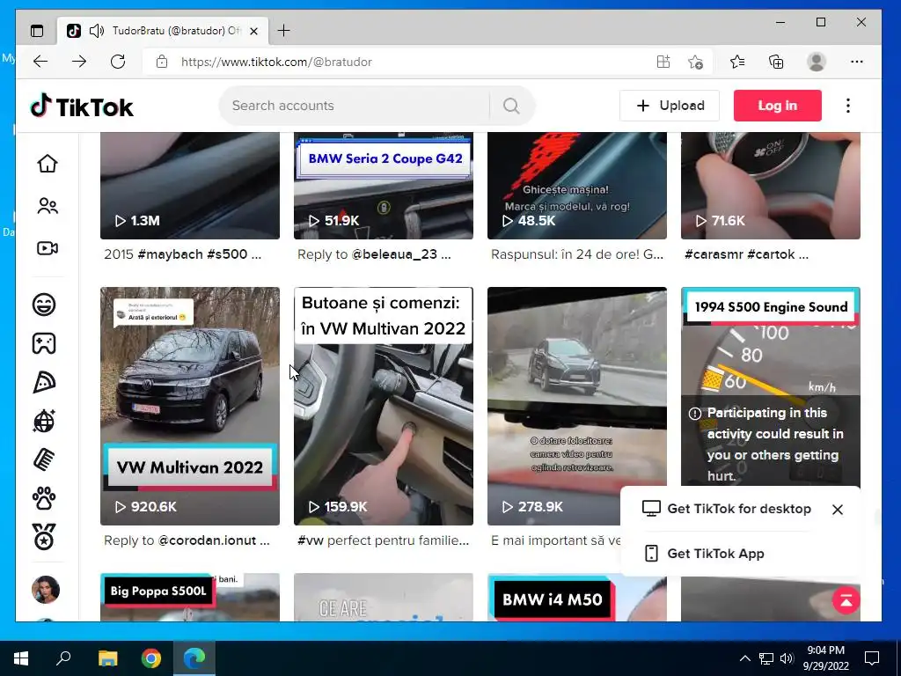The image size is (901, 676).
Task: Click the browser Forward arrow
Action: point(79,62)
